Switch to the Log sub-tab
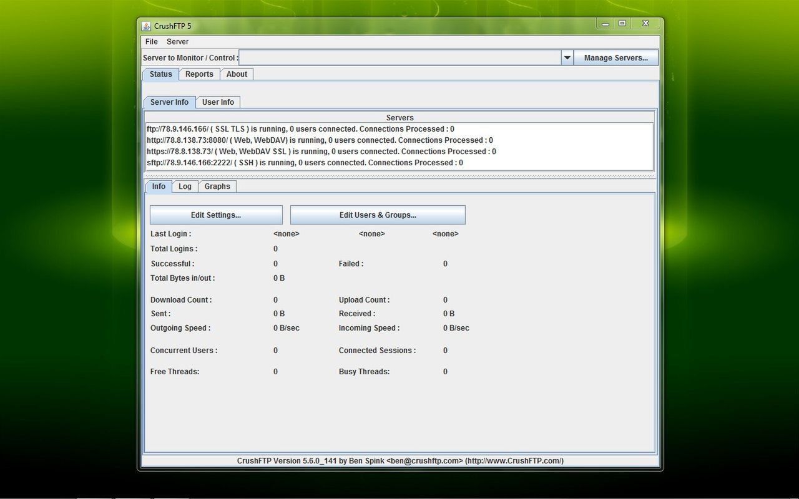The width and height of the screenshot is (799, 499). pos(185,187)
